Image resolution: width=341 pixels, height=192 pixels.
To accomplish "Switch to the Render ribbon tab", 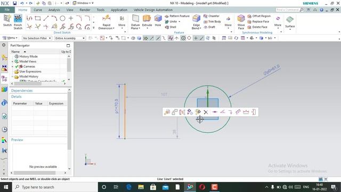I will point(85,10).
